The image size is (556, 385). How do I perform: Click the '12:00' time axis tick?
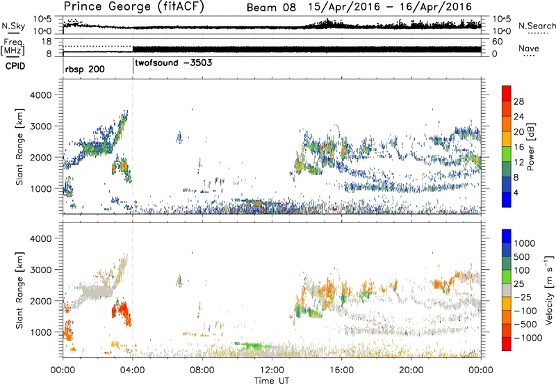click(x=272, y=370)
